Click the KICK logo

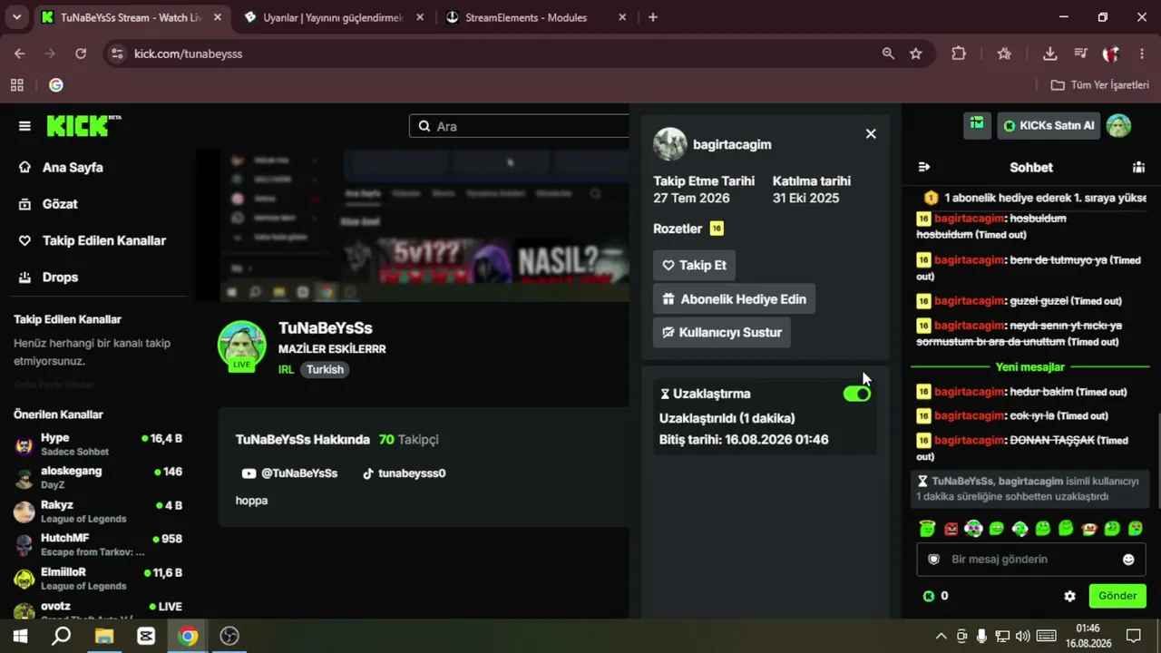point(83,125)
